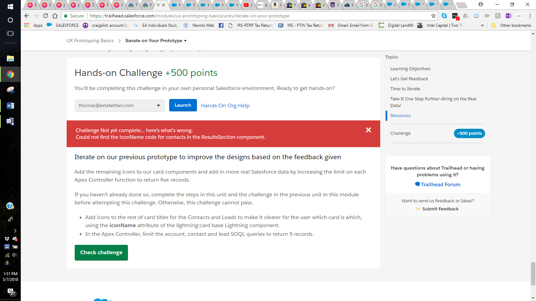Open the Hands-On Org Help link
This screenshot has width=536, height=301.
coord(225,106)
